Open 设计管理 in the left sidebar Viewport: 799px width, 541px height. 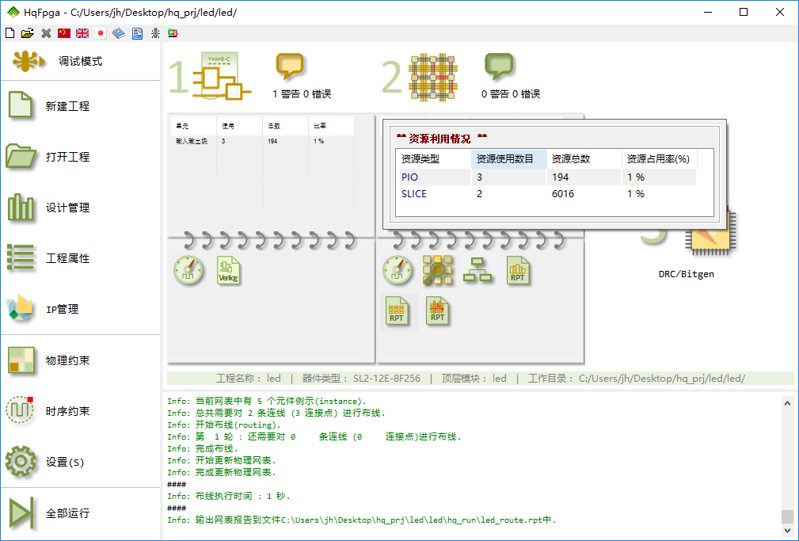[67, 208]
